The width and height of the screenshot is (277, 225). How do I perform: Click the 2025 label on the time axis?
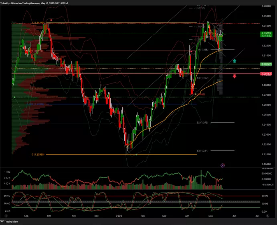118,215
